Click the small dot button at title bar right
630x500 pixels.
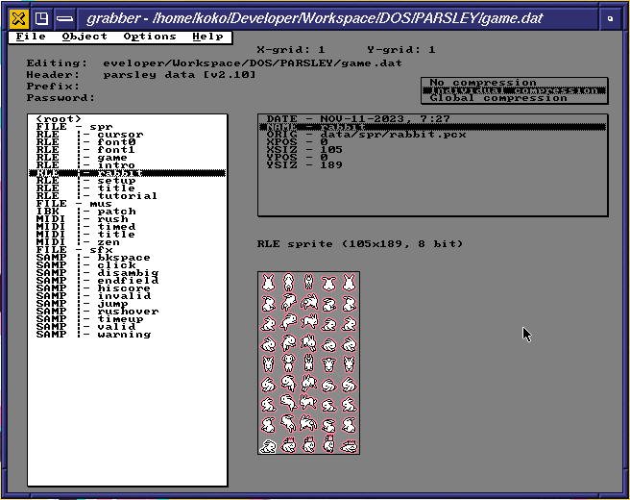611,17
